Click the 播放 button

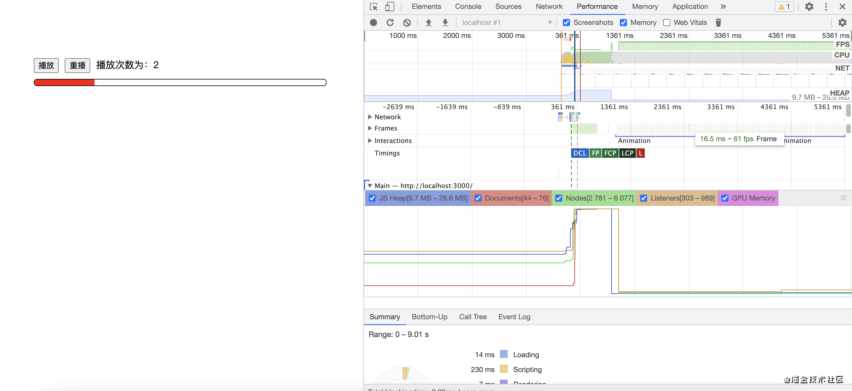[46, 65]
